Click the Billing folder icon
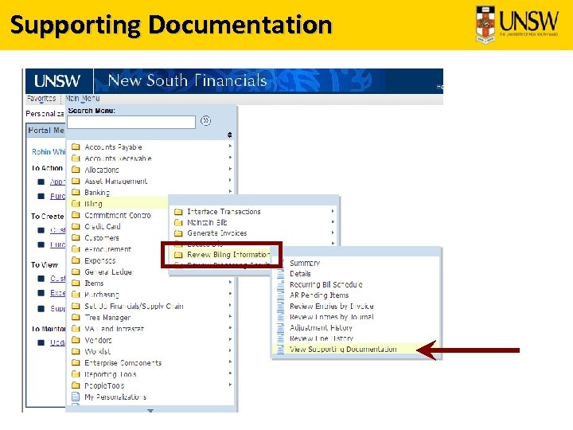Viewport: 573px width, 430px height. tap(76, 204)
